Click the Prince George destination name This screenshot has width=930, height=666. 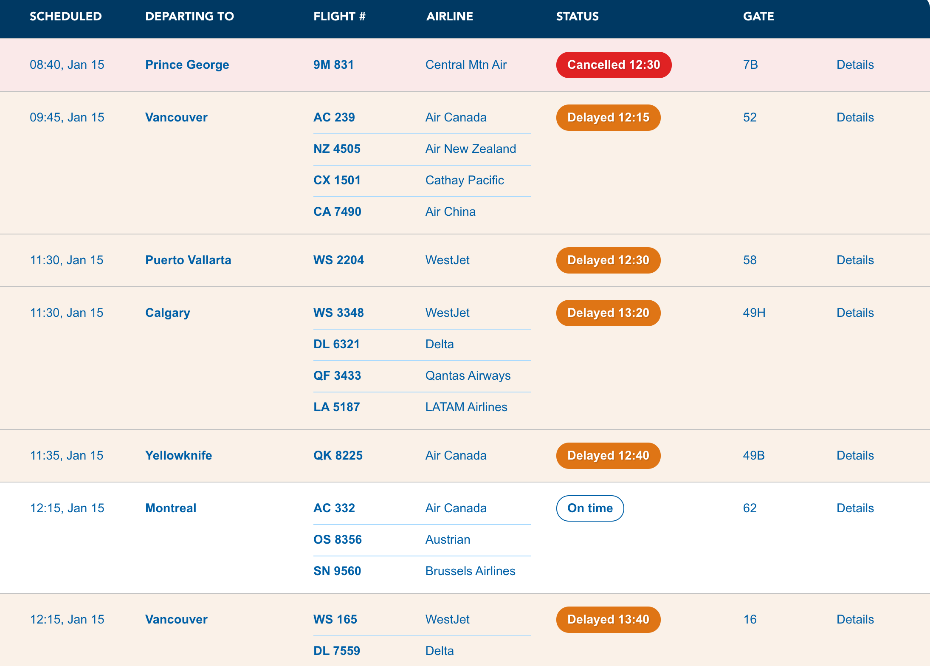(x=187, y=65)
